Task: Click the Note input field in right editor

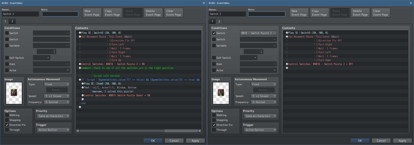Action: pyautogui.click(x=267, y=14)
